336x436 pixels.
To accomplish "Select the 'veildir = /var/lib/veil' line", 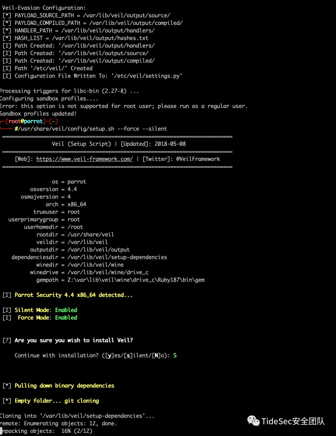I will point(72,242).
